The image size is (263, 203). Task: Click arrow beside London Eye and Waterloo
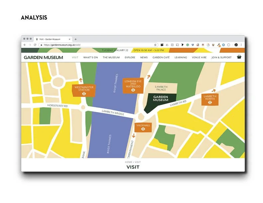(149, 77)
